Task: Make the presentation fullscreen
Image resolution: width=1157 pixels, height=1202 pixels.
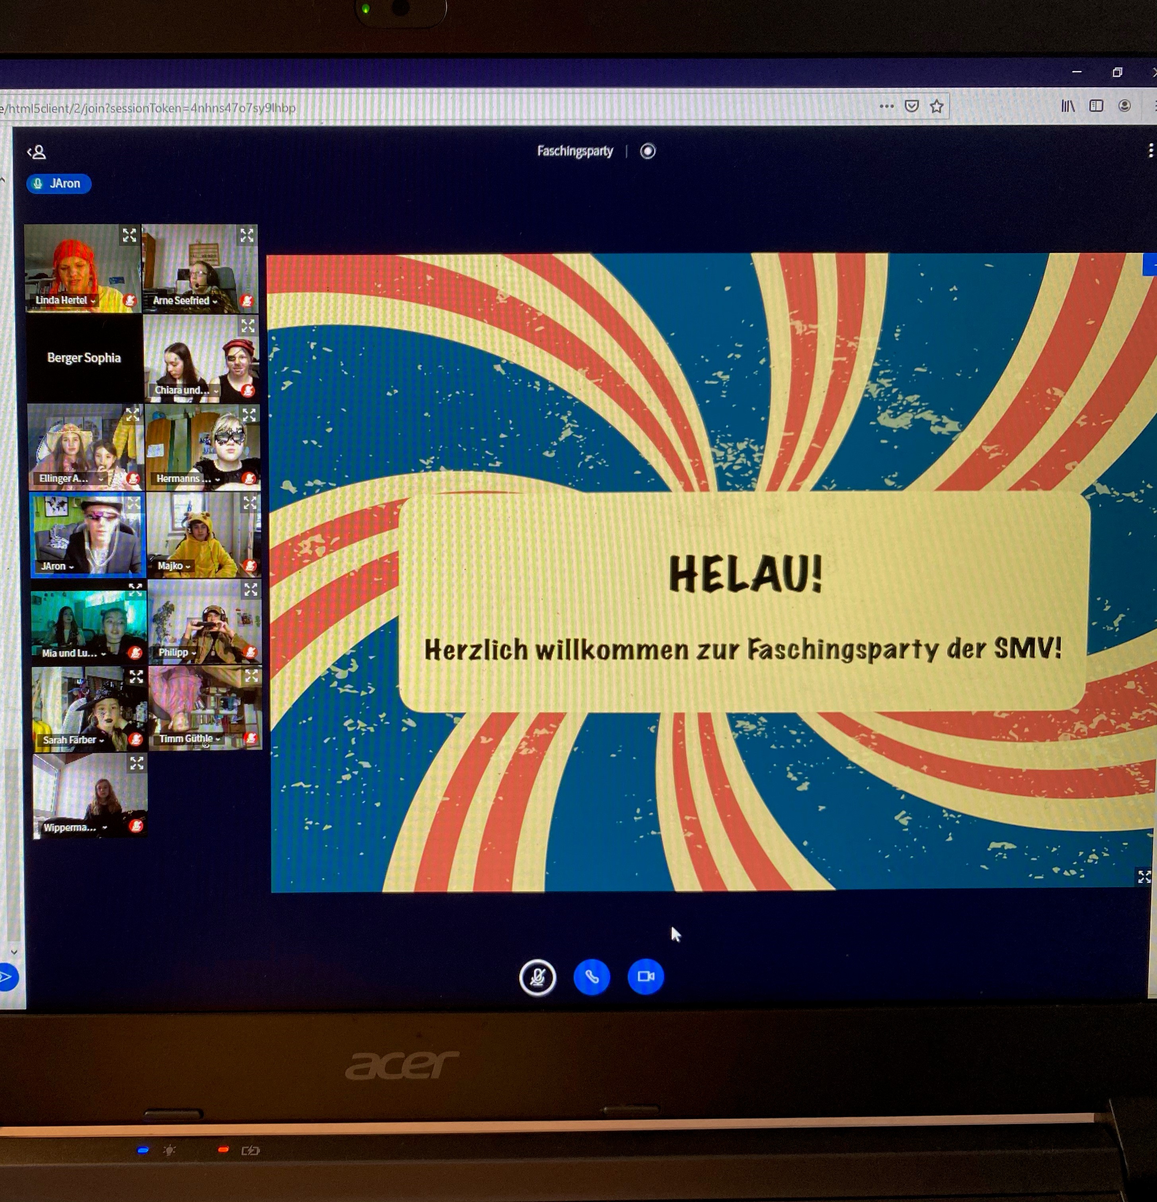Action: 1144,876
